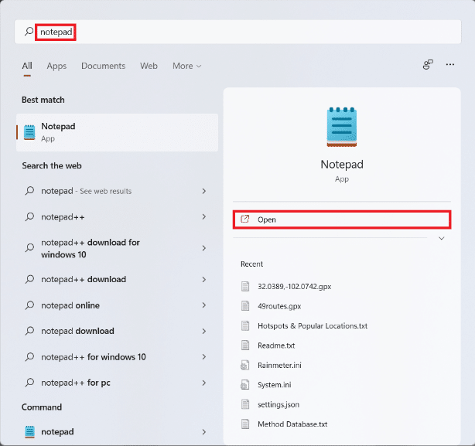Switch to the Apps tab

coord(56,66)
